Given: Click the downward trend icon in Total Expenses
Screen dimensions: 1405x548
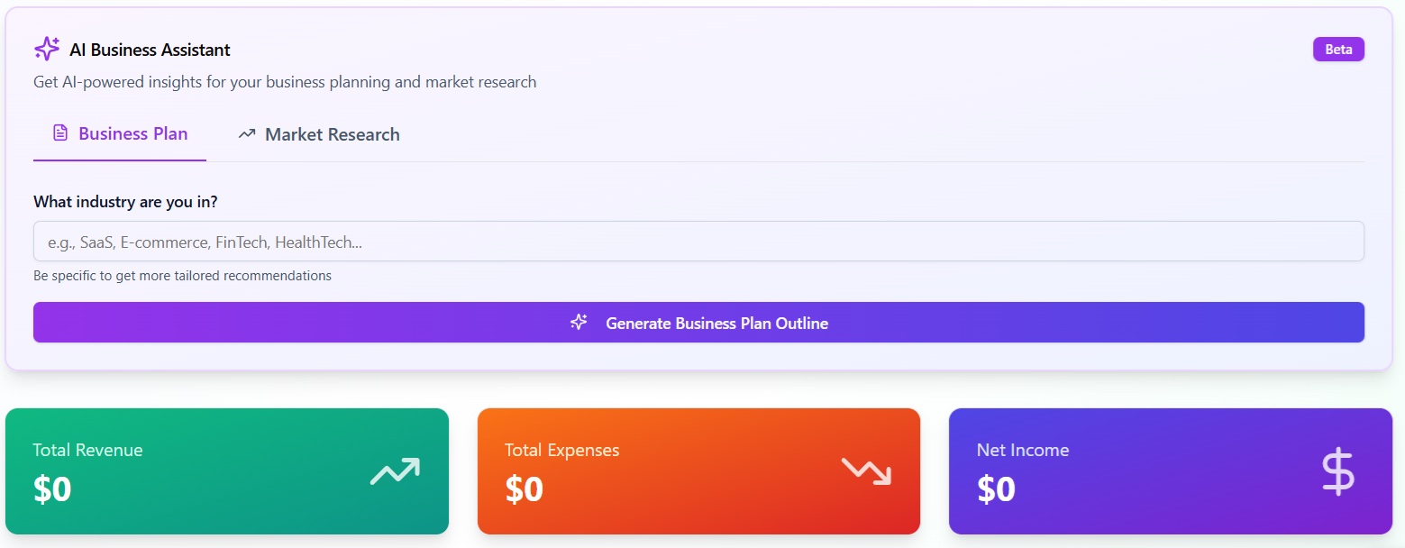Looking at the screenshot, I should tap(866, 470).
